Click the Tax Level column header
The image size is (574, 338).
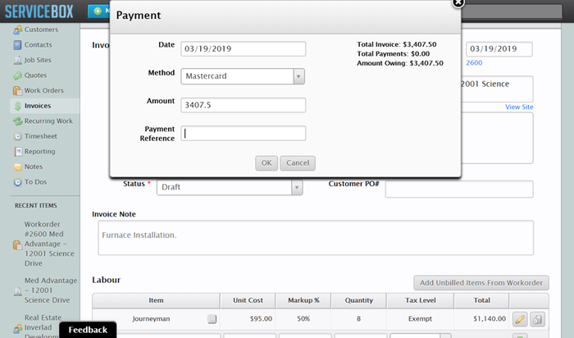coord(420,300)
